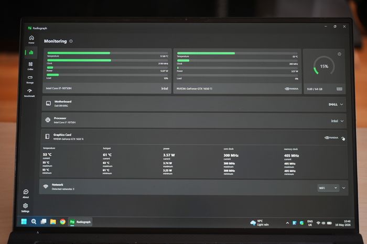Click the CPU Clock progress bar
The image size is (367, 244).
107,60
